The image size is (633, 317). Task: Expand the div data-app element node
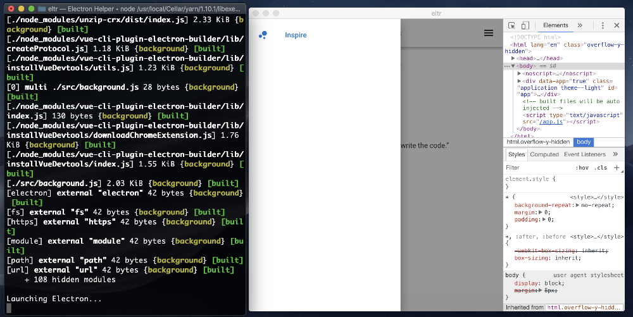pyautogui.click(x=519, y=81)
